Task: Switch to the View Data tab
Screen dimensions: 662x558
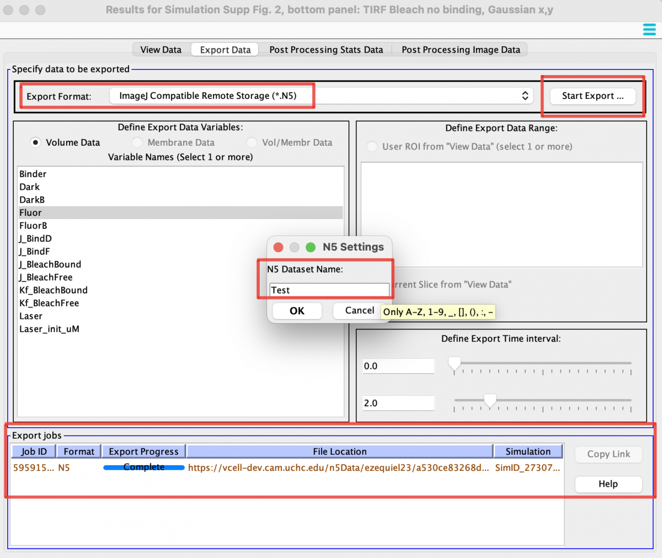Action: click(x=161, y=49)
